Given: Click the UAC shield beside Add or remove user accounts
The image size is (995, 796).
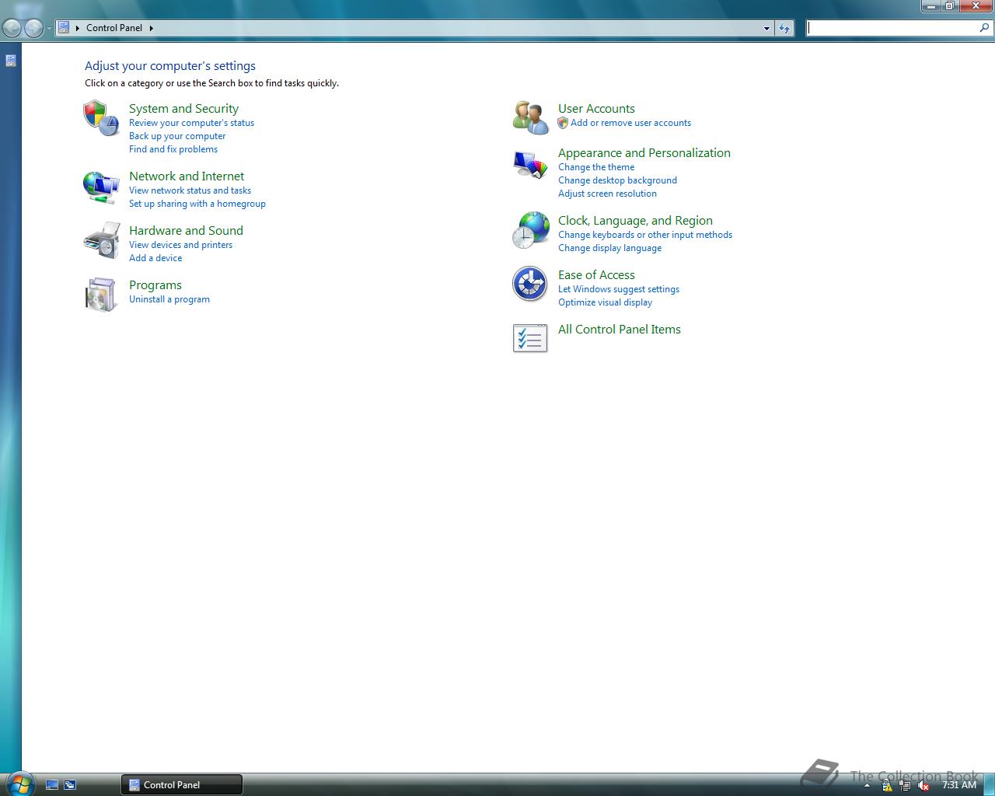Looking at the screenshot, I should [563, 123].
